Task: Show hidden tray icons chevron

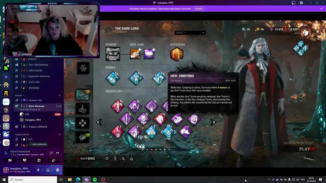Action: tap(269, 180)
